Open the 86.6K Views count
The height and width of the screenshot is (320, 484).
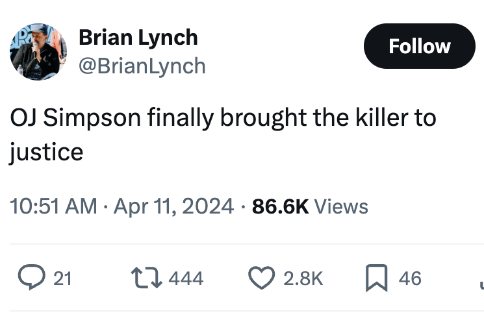pyautogui.click(x=311, y=206)
